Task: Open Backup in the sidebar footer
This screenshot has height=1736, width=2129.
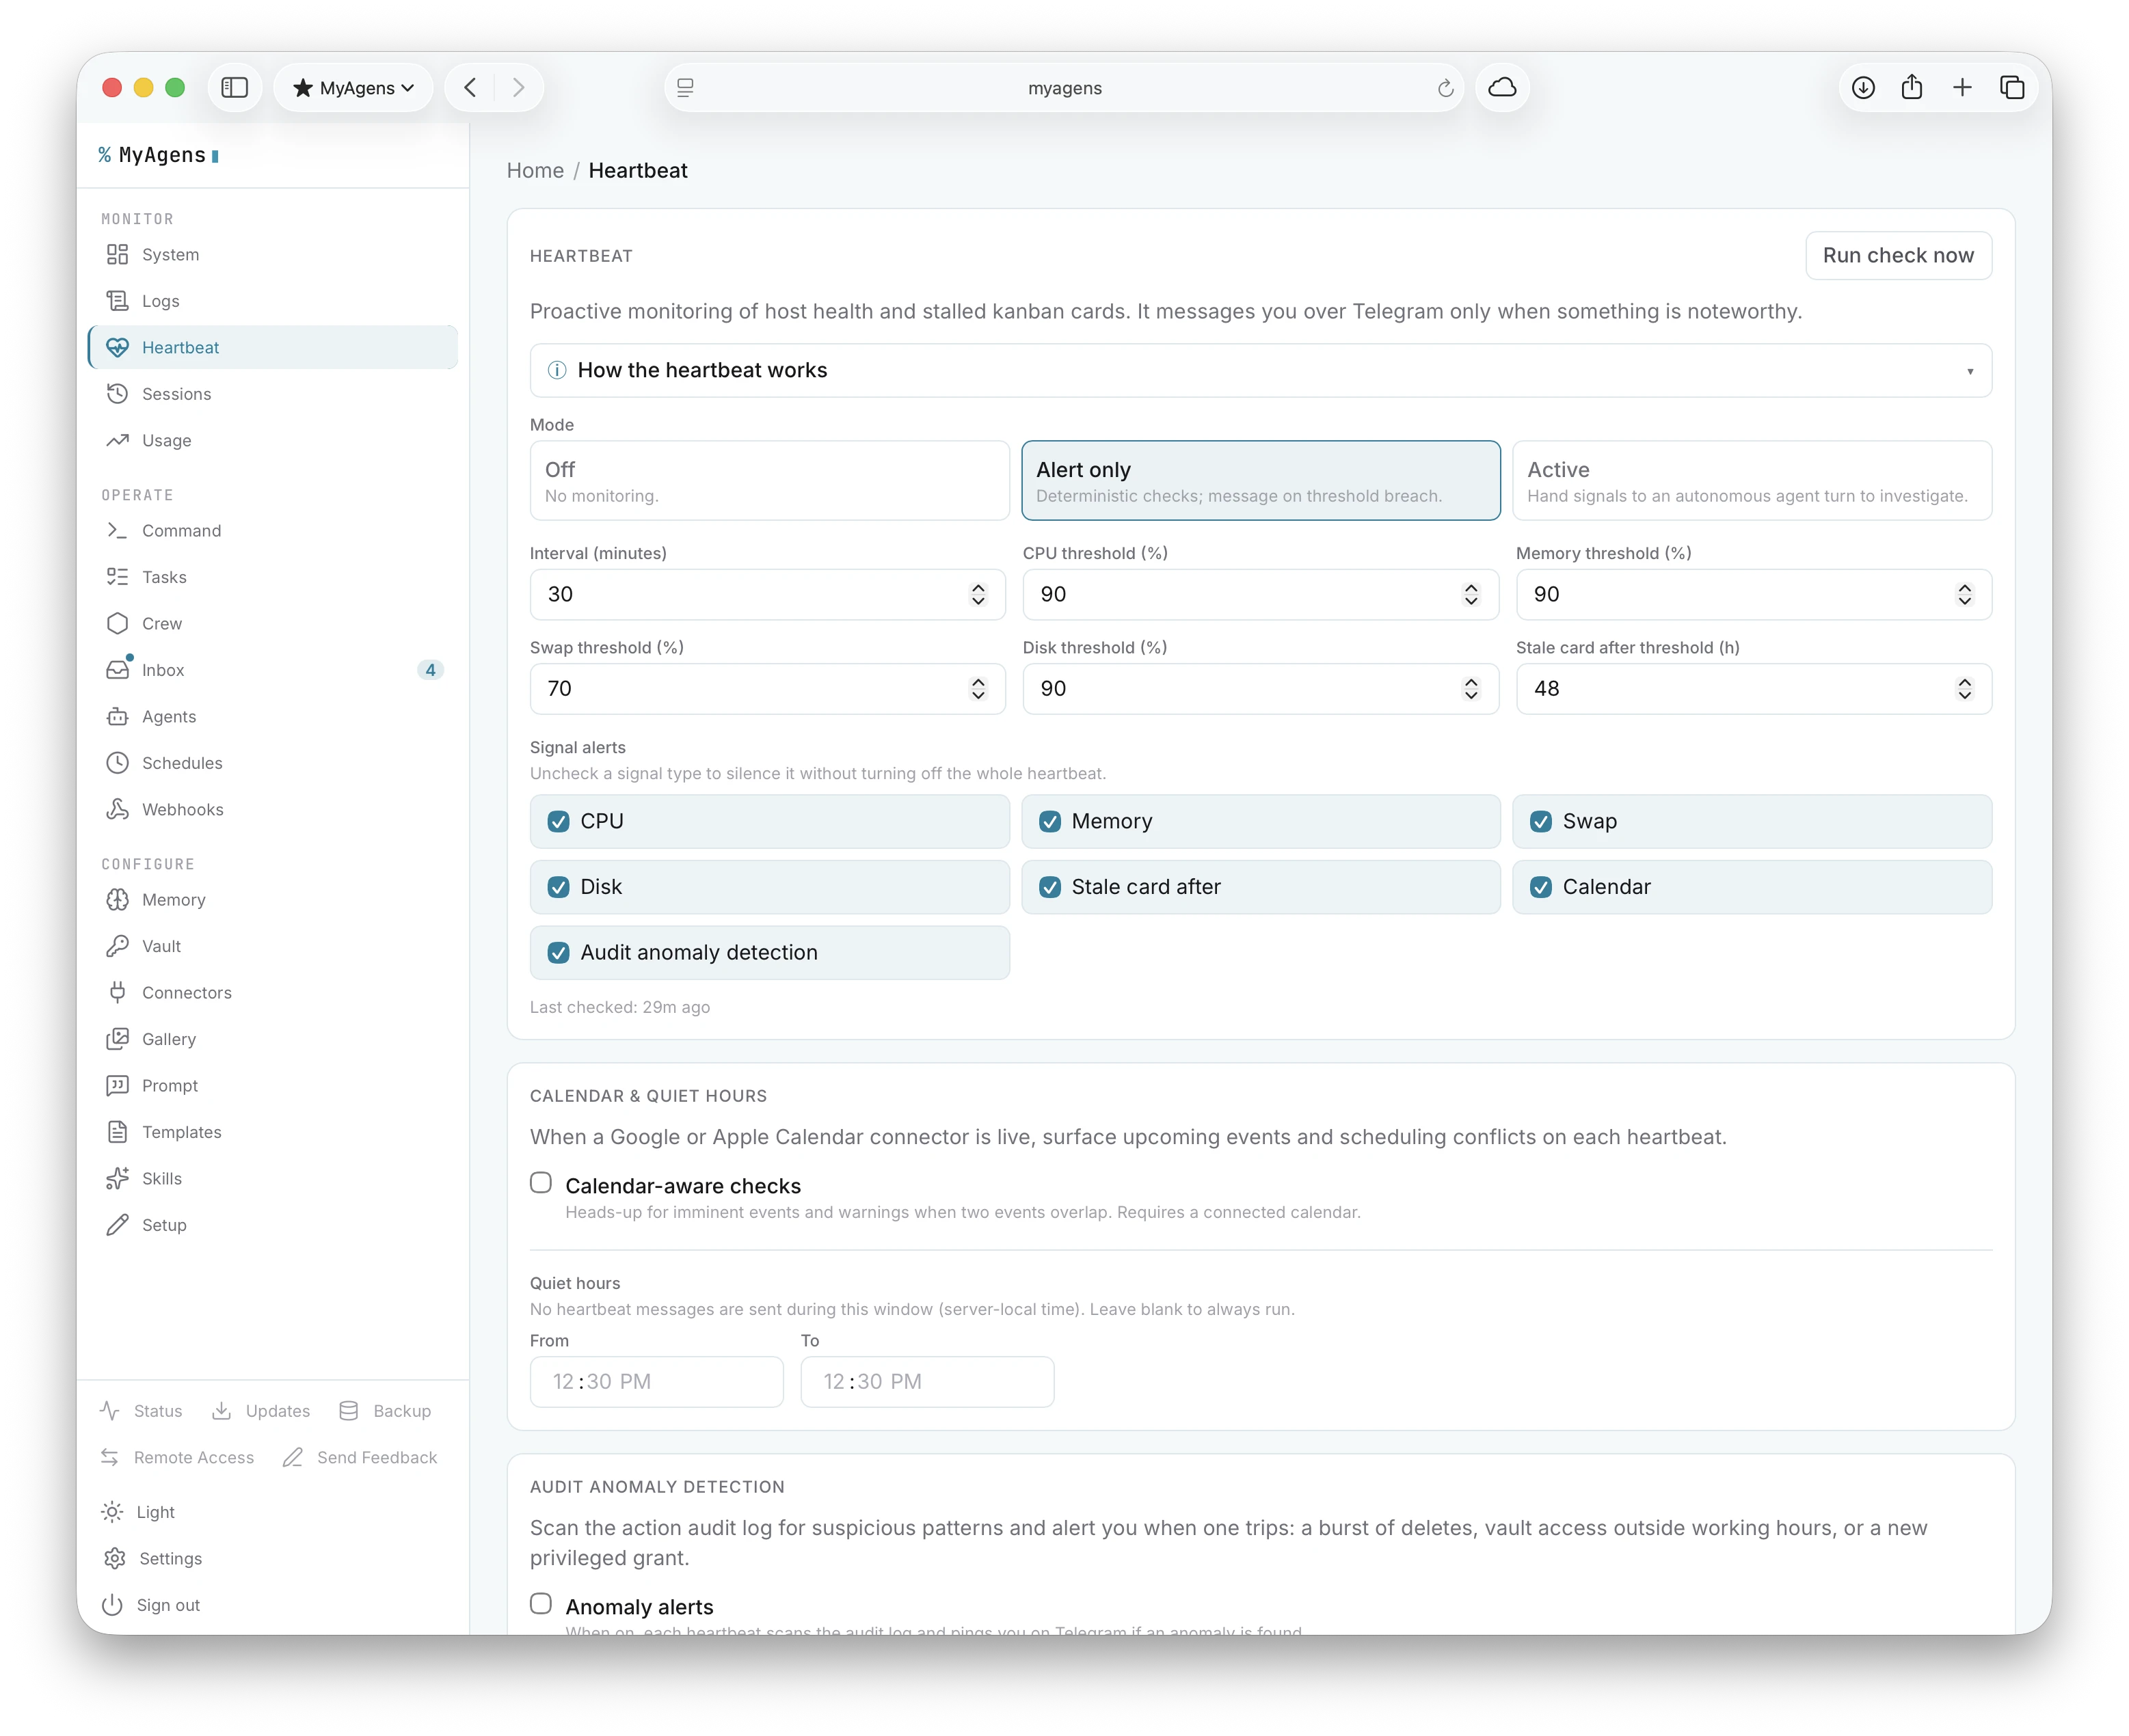Action: point(385,1411)
